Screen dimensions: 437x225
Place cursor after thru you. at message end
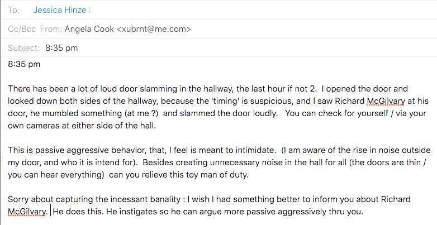point(364,212)
